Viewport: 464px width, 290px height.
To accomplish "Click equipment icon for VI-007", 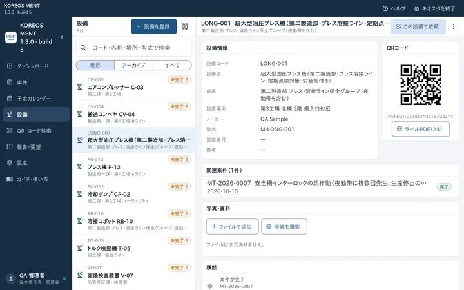I will pyautogui.click(x=80, y=275).
